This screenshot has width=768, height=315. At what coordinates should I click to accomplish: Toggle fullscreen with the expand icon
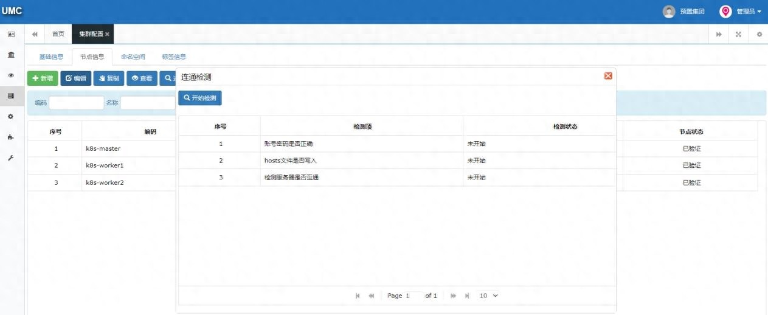[738, 34]
